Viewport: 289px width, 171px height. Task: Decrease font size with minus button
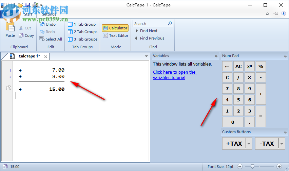240,167
